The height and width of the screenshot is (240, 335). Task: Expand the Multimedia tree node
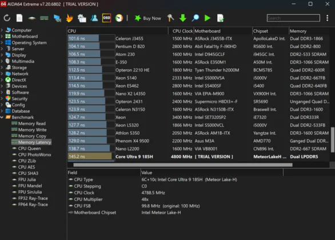click(2, 61)
